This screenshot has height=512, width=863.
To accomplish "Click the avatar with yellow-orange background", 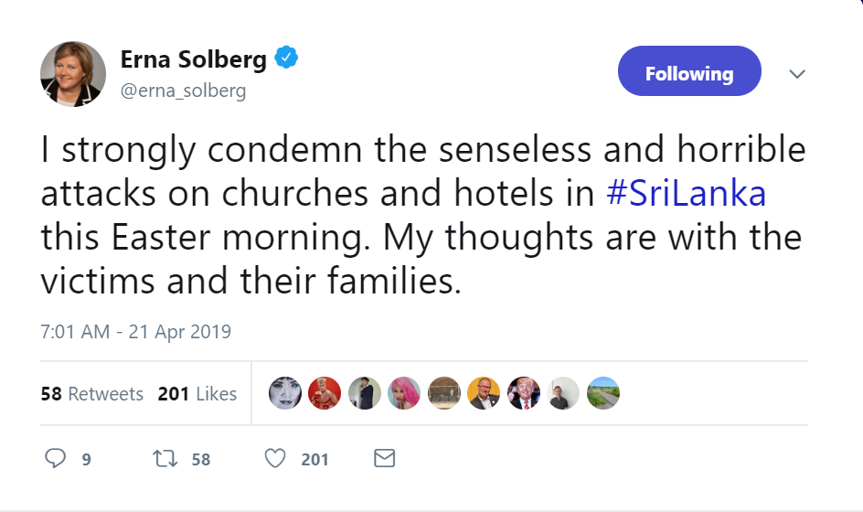I will 484,393.
